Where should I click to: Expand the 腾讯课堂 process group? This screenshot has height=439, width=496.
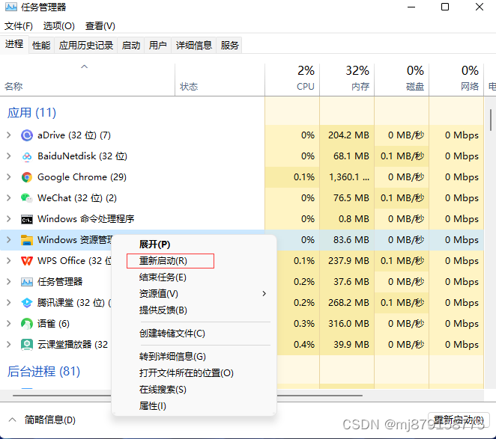(x=9, y=303)
